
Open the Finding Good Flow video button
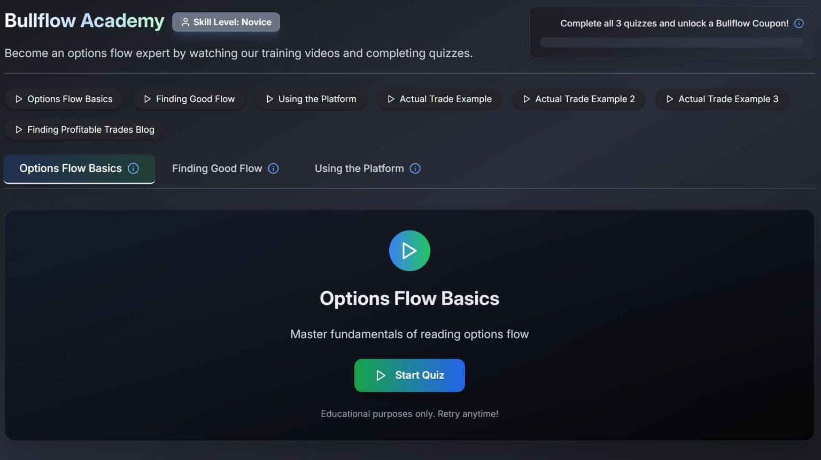(x=189, y=99)
